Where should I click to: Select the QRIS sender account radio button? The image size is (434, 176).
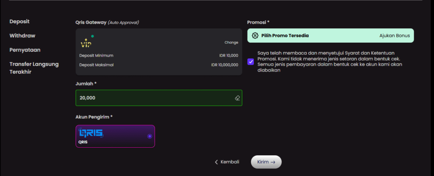tap(149, 136)
